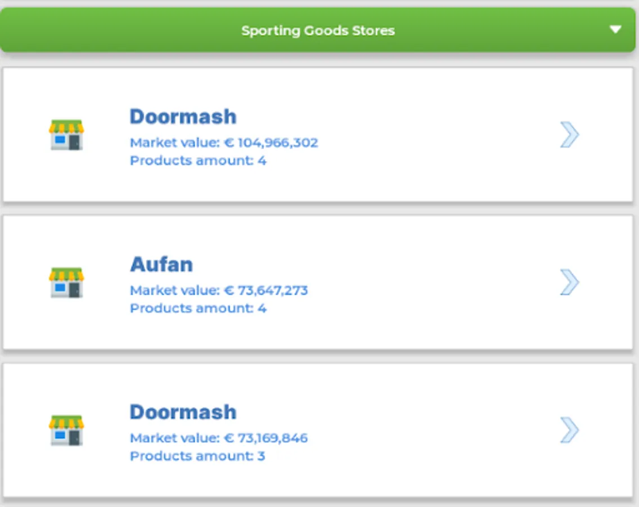Open the Aufan store card
This screenshot has height=507, width=639.
tap(318, 282)
